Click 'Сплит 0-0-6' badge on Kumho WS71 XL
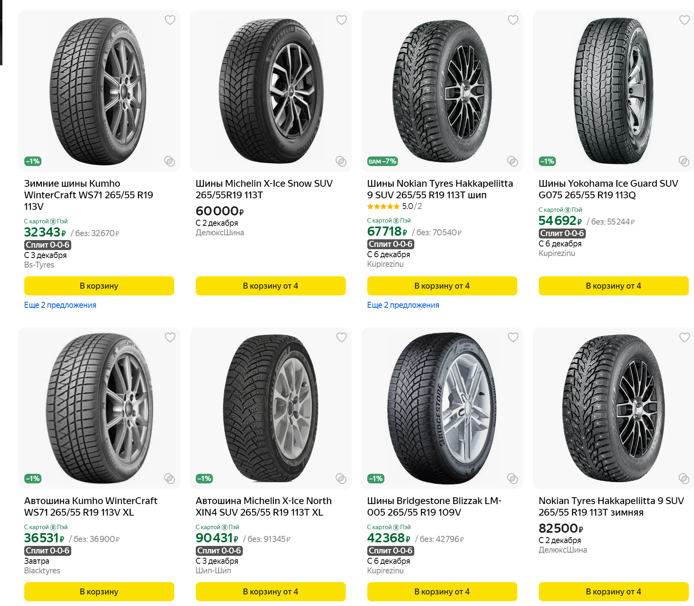This screenshot has width=694, height=606. pos(48,551)
